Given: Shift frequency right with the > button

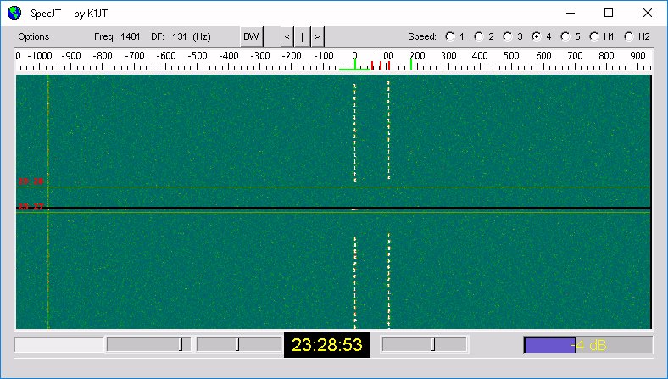Looking at the screenshot, I should (317, 36).
